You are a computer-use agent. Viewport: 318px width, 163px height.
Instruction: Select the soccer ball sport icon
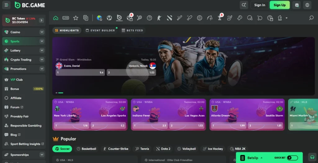(109, 18)
